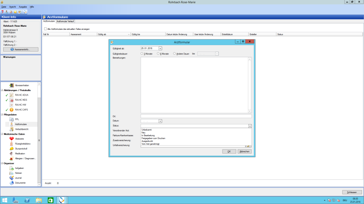Open Gültigkeit ab date dropdown
Image resolution: width=364 pixels, height=204 pixels.
tap(160, 48)
